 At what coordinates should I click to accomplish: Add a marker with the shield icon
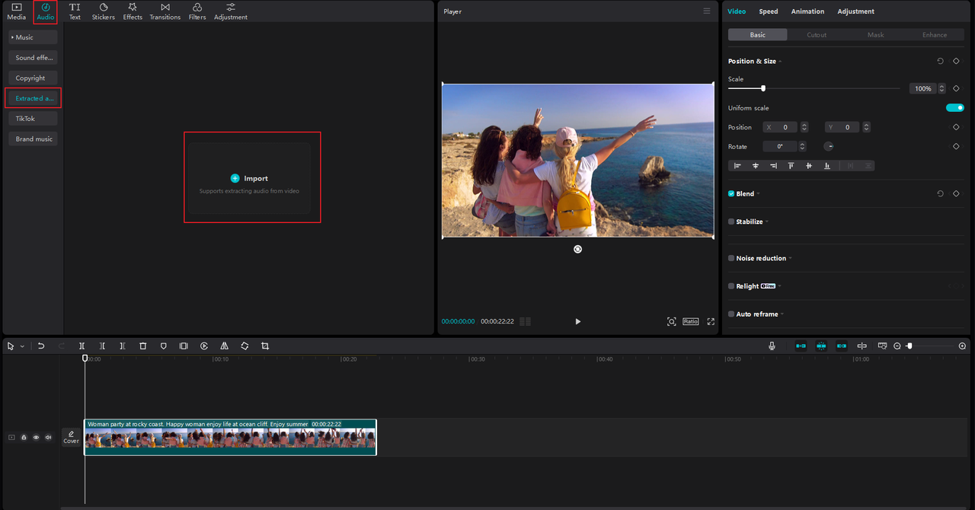163,346
